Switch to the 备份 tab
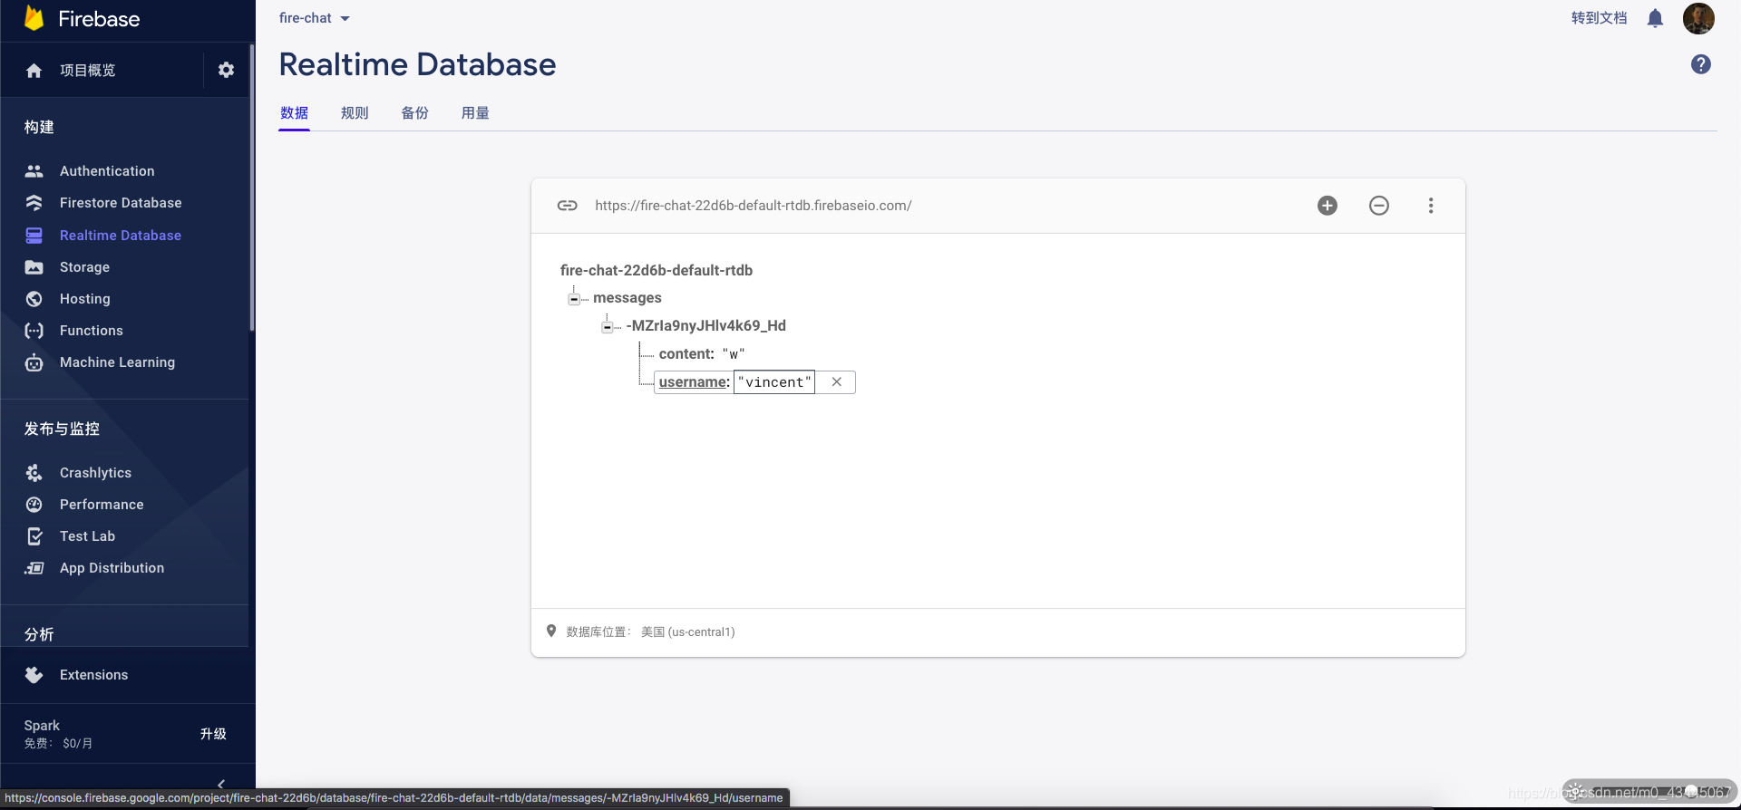Image resolution: width=1741 pixels, height=810 pixels. point(415,113)
